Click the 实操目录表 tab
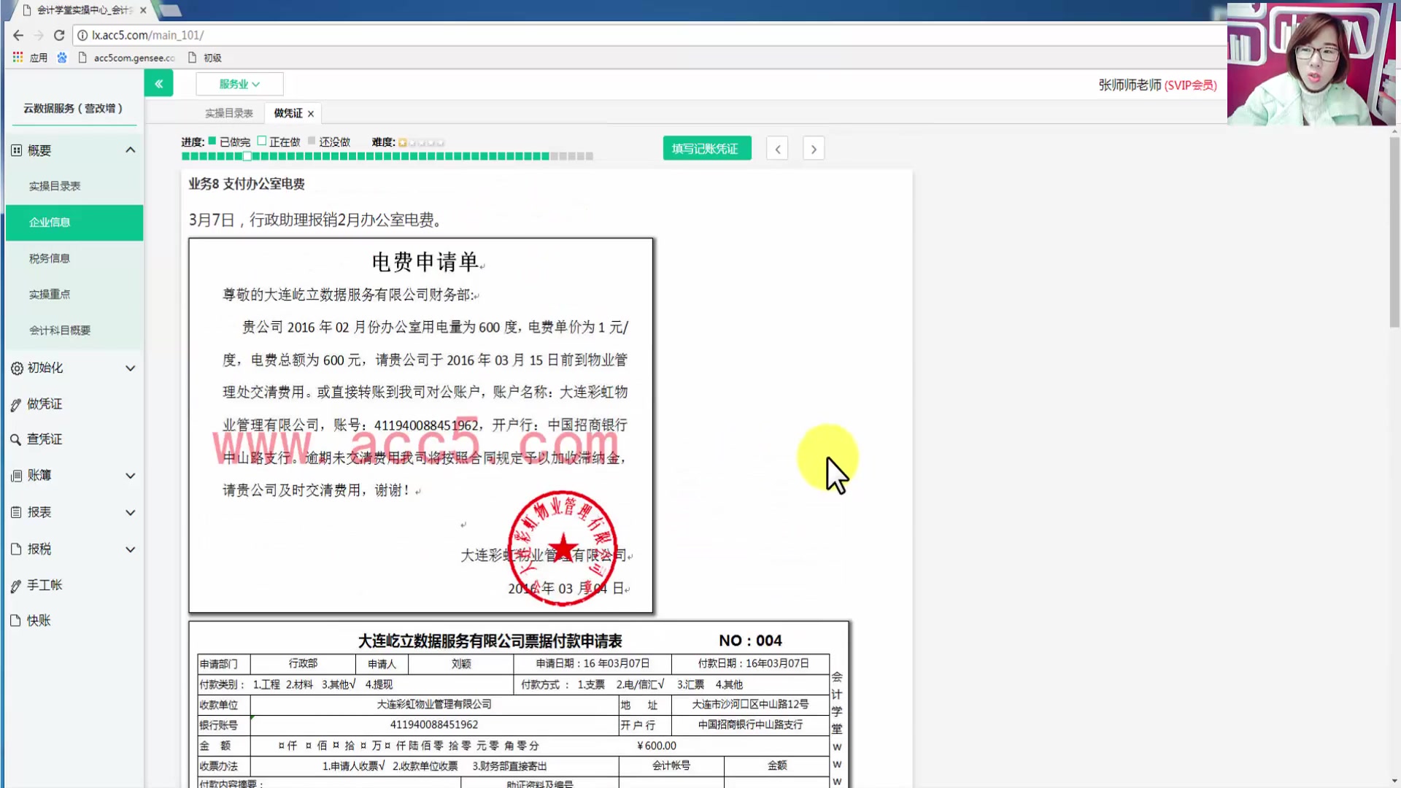The height and width of the screenshot is (788, 1401). click(228, 112)
